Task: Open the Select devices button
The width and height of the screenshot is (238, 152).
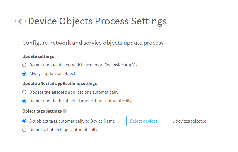Action: pyautogui.click(x=144, y=121)
